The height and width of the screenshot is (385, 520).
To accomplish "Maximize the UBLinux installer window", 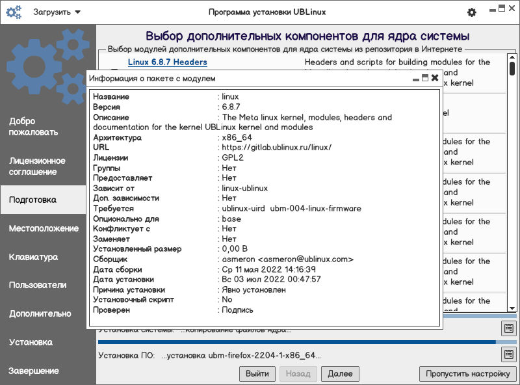I will click(x=502, y=8).
